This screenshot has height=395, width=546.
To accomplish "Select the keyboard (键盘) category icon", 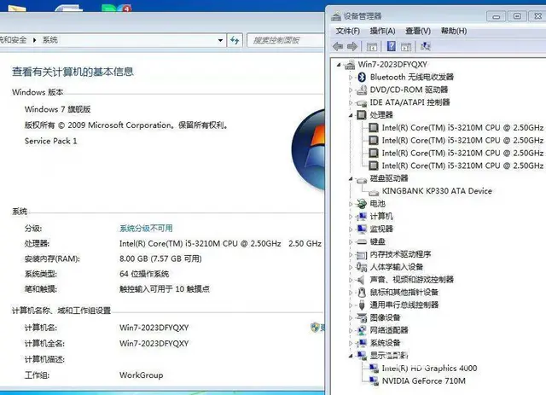I will [x=362, y=241].
